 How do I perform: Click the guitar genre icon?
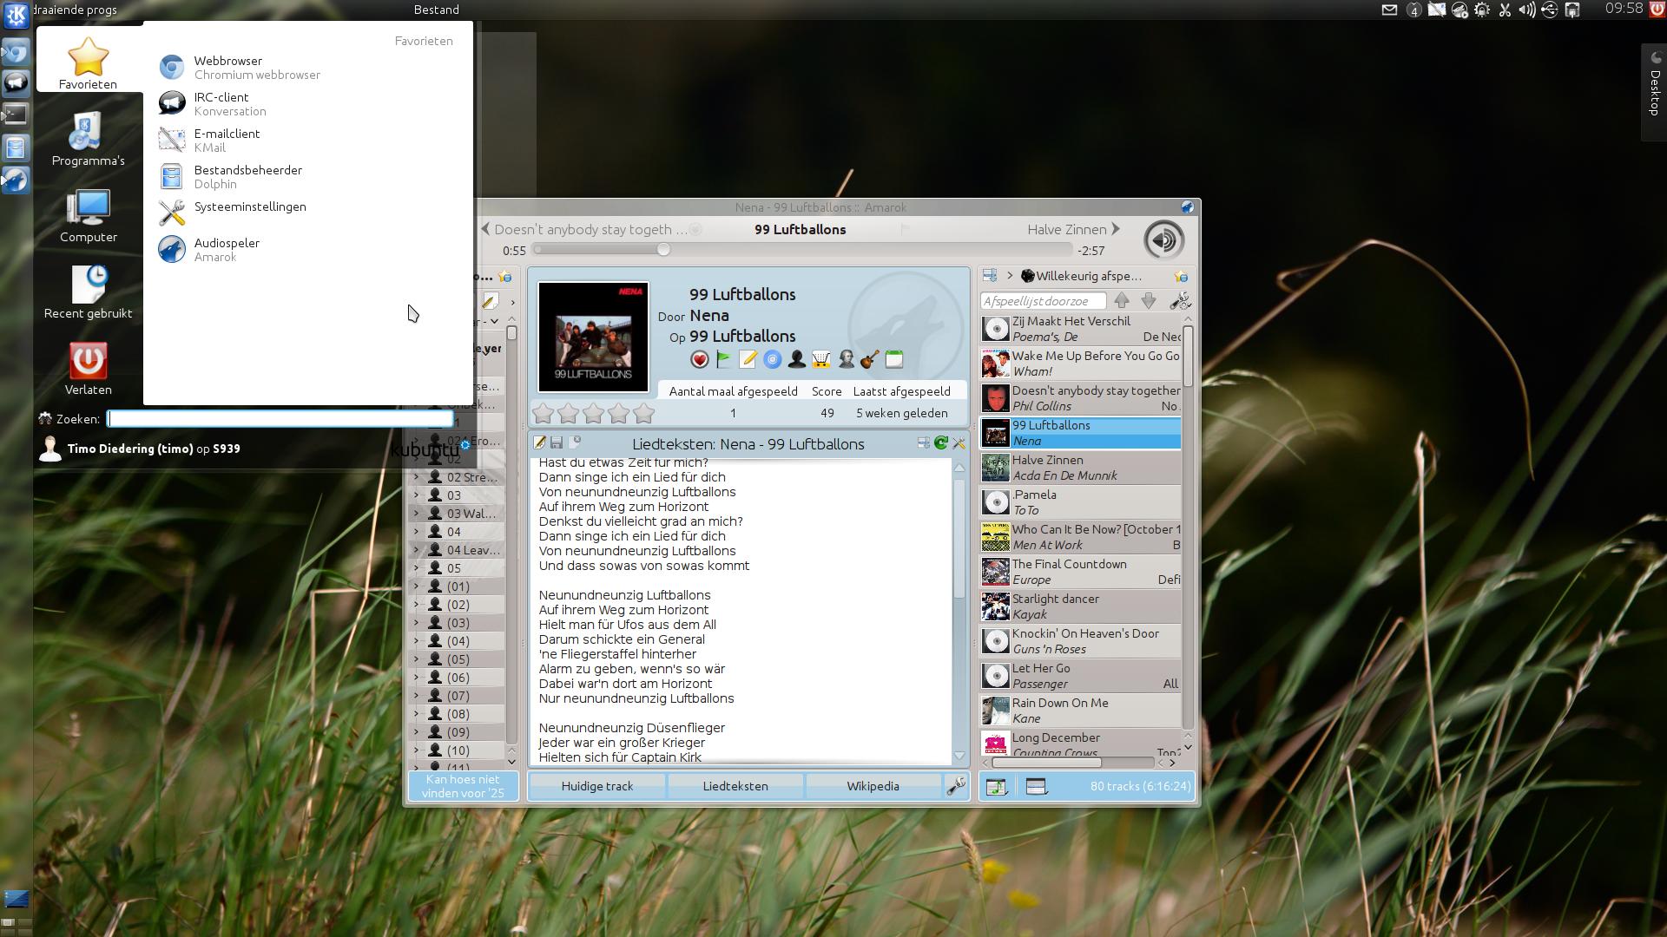tap(870, 359)
